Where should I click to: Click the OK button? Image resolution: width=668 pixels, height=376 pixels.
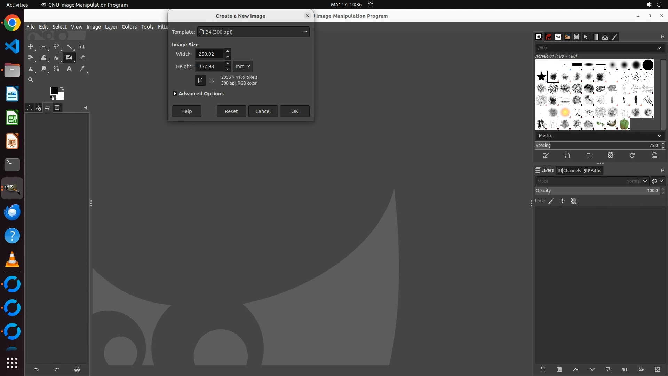click(x=294, y=111)
